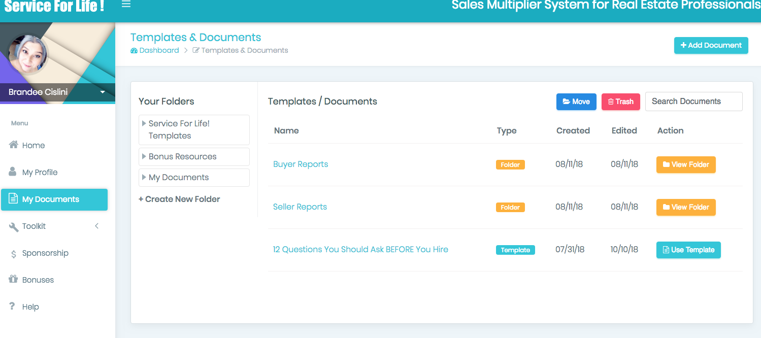Click the Help question mark icon
This screenshot has height=338, width=761.
(13, 307)
